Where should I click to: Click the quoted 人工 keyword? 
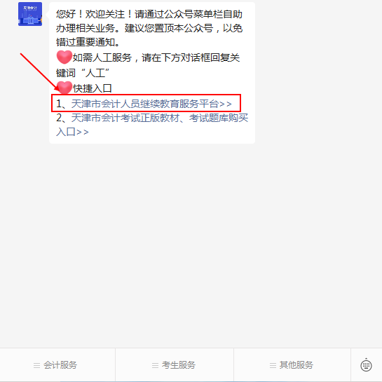coord(95,73)
